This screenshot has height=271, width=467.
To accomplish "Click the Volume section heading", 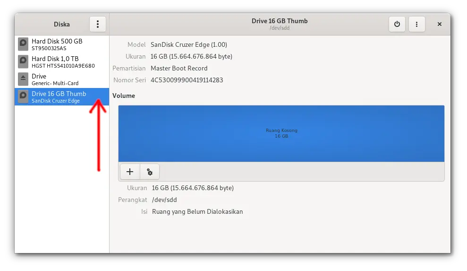I will [124, 96].
